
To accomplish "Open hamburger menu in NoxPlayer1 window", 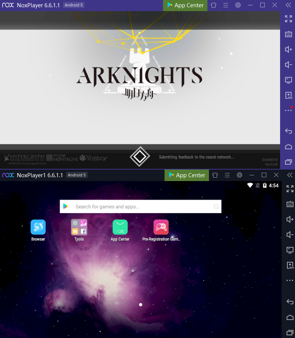I will (x=227, y=175).
